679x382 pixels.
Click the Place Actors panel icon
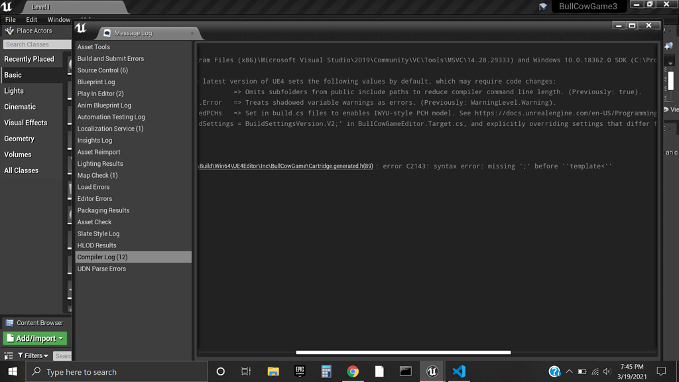click(x=9, y=31)
